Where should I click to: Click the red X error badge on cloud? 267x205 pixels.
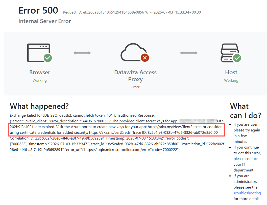click(x=145, y=58)
